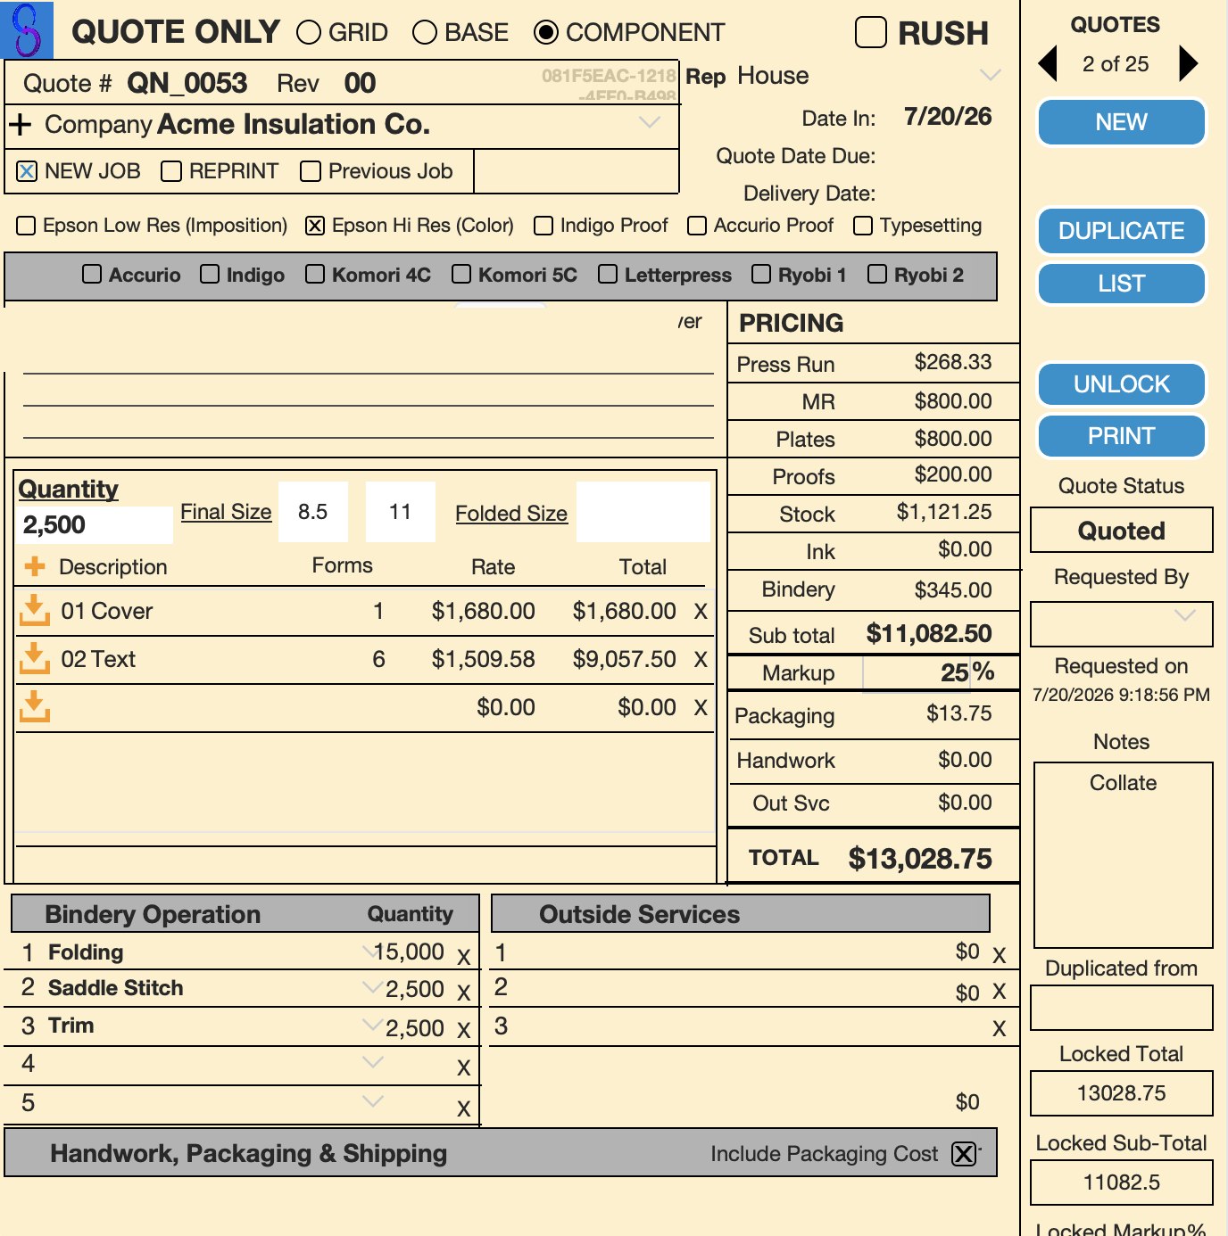Click the Quantity field showing 2,500
Viewport: 1228px width, 1236px height.
[95, 524]
